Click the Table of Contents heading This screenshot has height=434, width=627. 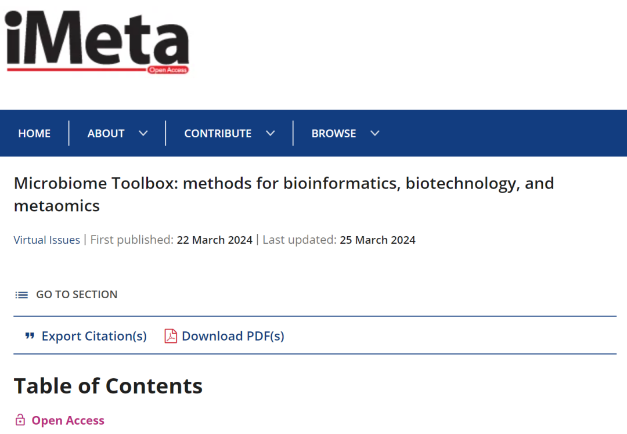click(x=108, y=385)
